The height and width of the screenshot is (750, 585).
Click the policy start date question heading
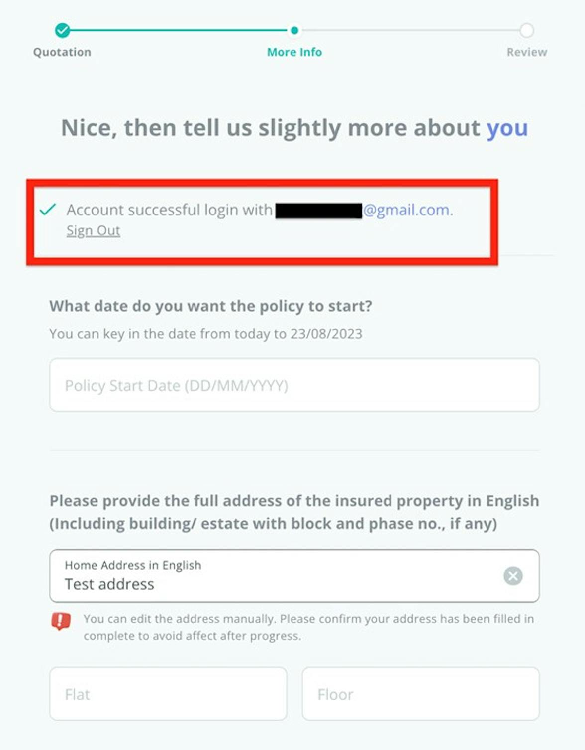click(211, 306)
